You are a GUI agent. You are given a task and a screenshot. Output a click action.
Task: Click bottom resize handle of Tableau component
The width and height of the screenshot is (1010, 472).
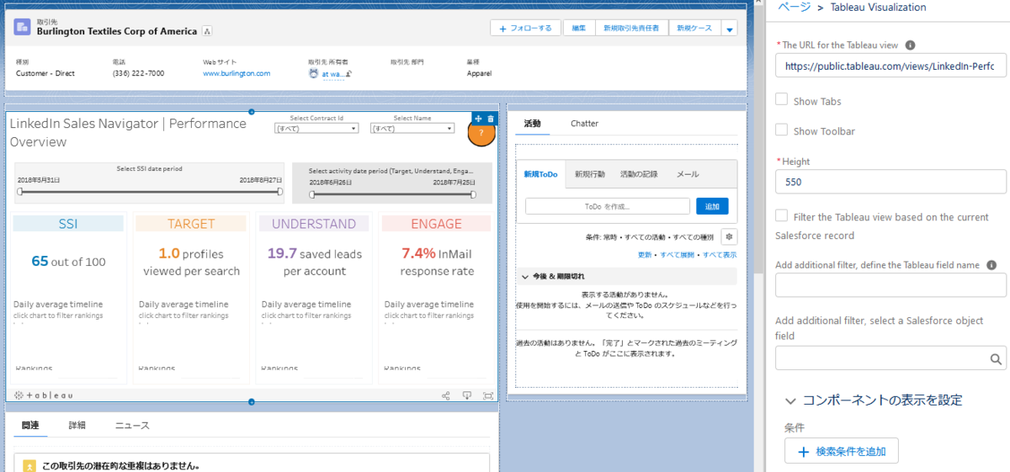(252, 402)
